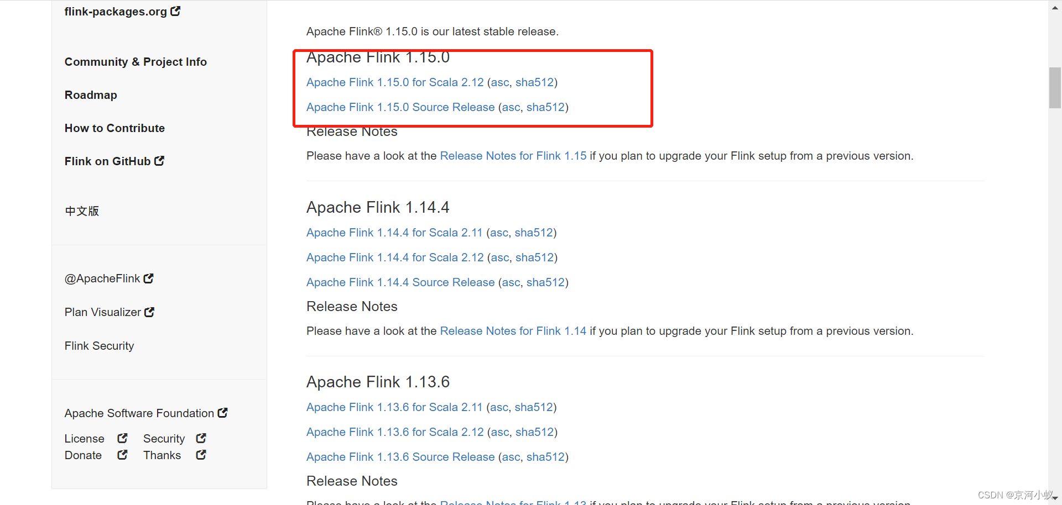Download Apache Flink 1.14.4 for Scala 2.12
Image resolution: width=1062 pixels, height=505 pixels.
click(395, 257)
